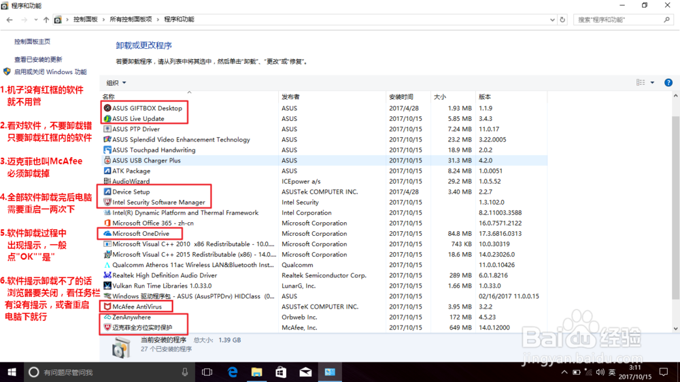
Task: Click the Device Setup icon
Action: coord(107,192)
